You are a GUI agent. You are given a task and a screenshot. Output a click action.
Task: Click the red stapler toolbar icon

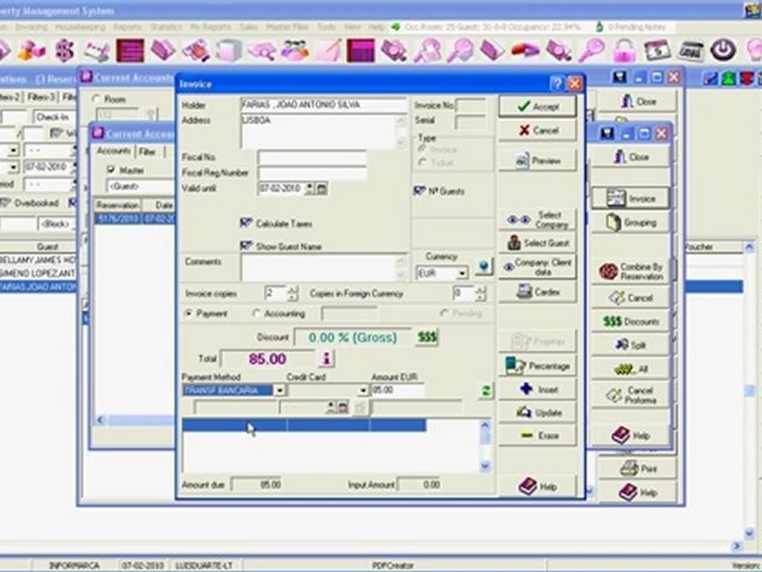point(525,51)
